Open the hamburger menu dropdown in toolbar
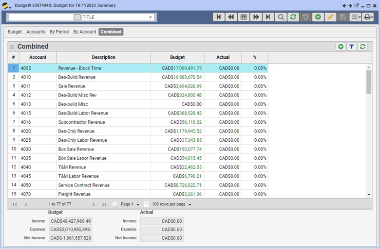Screen dimensions: 380x249 coord(356,17)
